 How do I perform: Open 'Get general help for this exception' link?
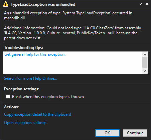point(35,54)
